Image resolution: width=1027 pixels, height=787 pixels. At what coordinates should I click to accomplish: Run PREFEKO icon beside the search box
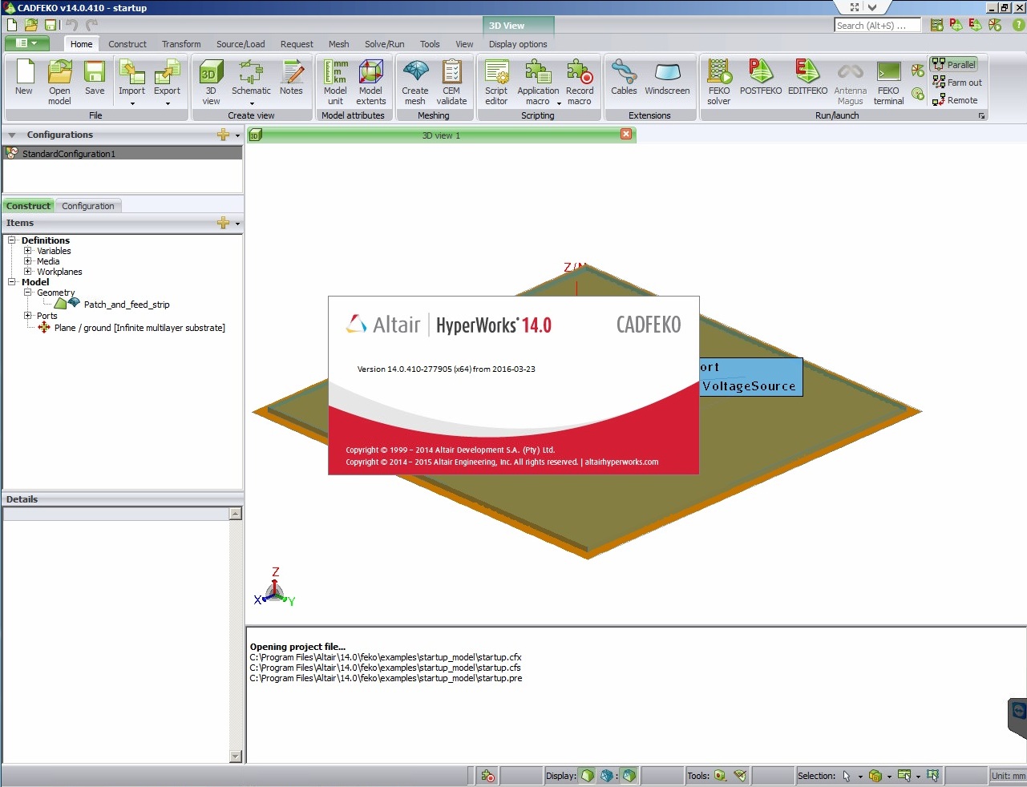pyautogui.click(x=936, y=25)
